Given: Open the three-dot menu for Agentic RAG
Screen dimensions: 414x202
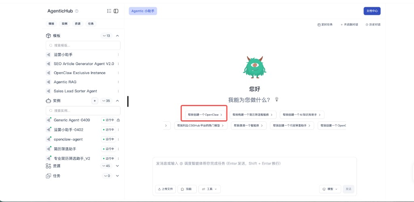Looking at the screenshot, I should pos(118,82).
